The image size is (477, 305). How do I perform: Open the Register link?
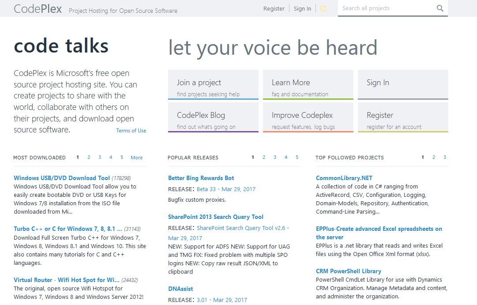tap(274, 8)
